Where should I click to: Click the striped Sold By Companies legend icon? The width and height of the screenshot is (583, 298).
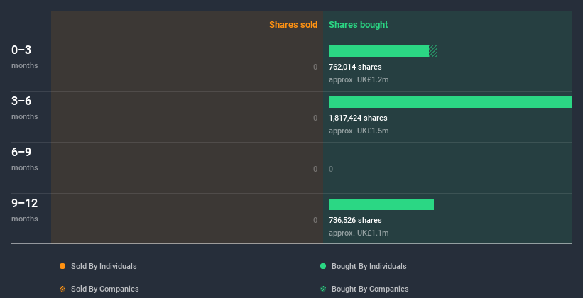62,289
